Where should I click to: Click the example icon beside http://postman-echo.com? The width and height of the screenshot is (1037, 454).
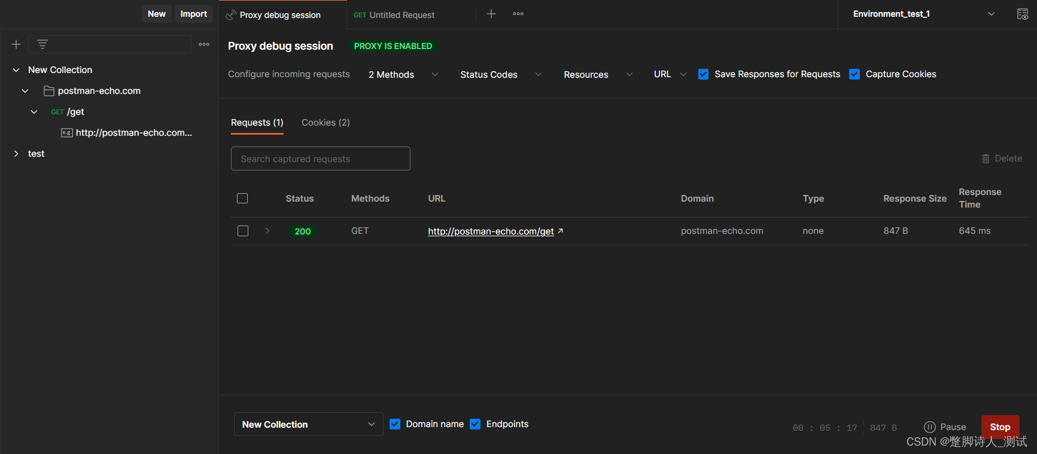(67, 133)
